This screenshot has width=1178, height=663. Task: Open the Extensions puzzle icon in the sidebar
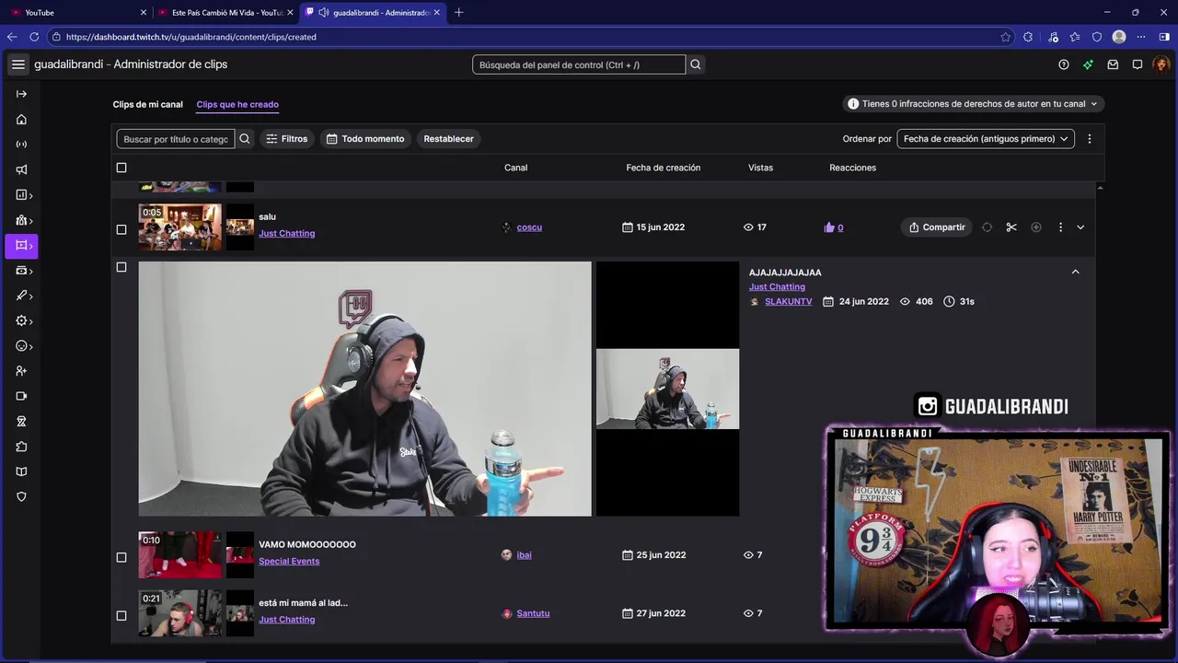[x=21, y=447]
